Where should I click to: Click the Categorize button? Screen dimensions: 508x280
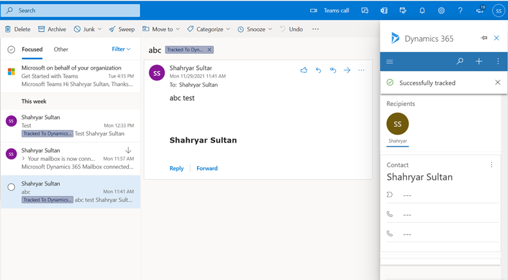click(x=205, y=29)
